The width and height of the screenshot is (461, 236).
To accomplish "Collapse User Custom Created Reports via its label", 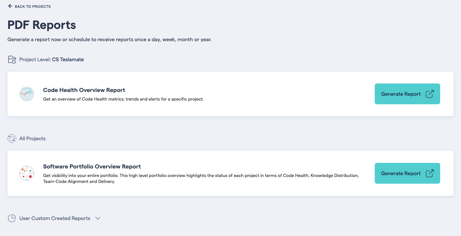I will (54, 218).
